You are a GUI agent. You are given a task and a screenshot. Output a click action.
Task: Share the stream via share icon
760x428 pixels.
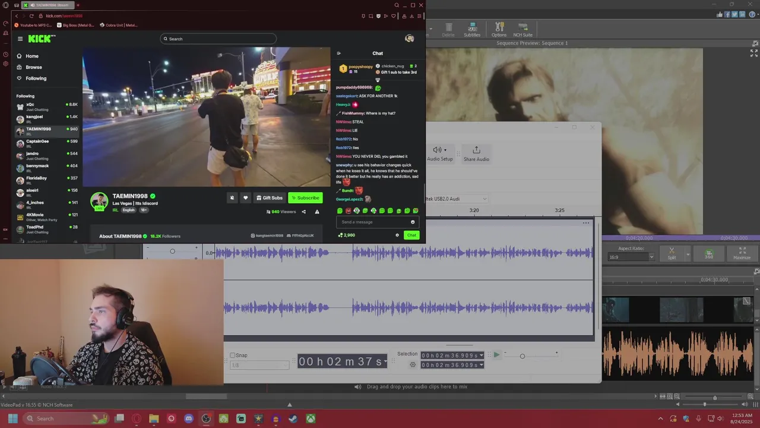pos(303,212)
